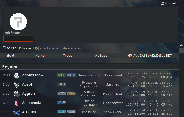
Task: Select Articuno from the list
Action: (89, 112)
